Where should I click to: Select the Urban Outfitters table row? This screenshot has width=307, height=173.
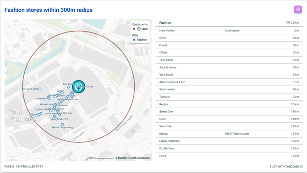point(229,141)
